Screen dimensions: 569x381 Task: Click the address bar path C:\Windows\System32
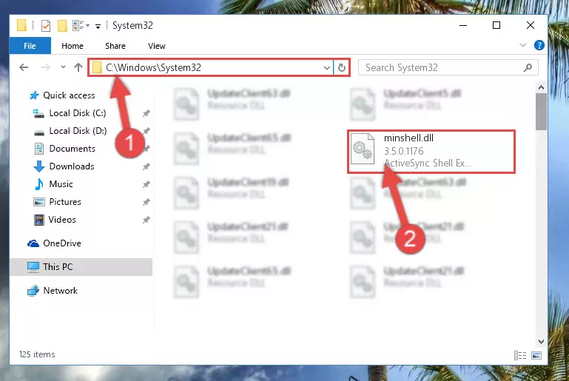[x=153, y=67]
